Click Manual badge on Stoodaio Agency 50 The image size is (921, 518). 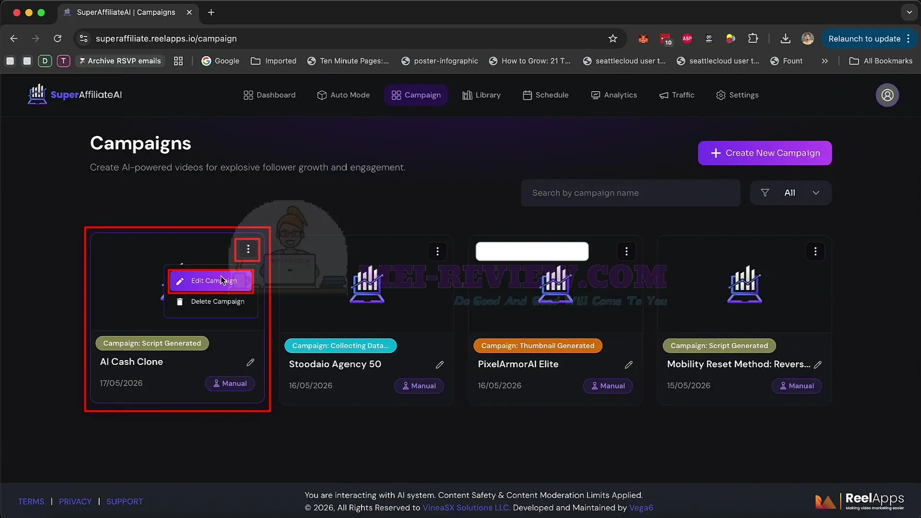coord(419,386)
